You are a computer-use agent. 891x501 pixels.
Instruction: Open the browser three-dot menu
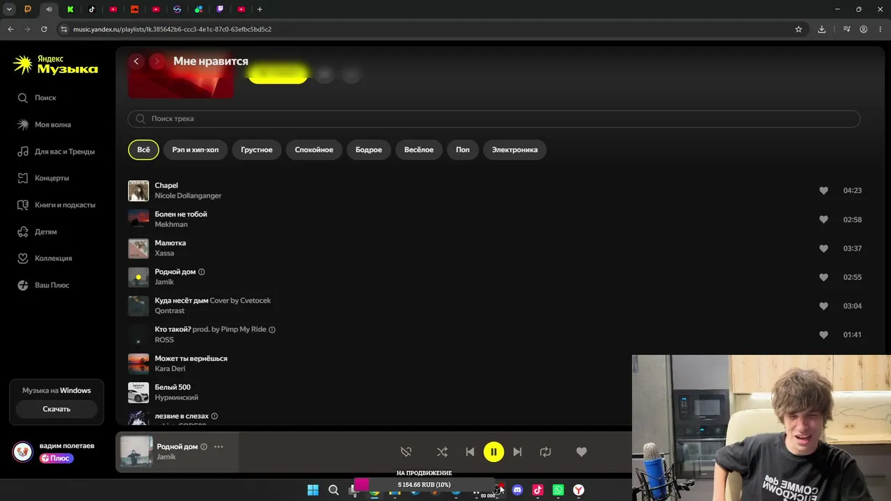[x=881, y=29]
